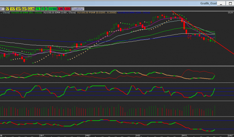This screenshot has height=137, width=234.
Task: Click the last volume bar in volume panel
Action: pyautogui.click(x=215, y=110)
